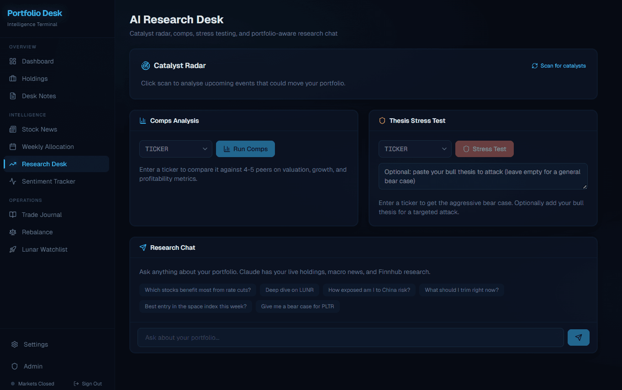Click the Catalyst Radar title text
Image resolution: width=622 pixels, height=390 pixels.
click(180, 66)
